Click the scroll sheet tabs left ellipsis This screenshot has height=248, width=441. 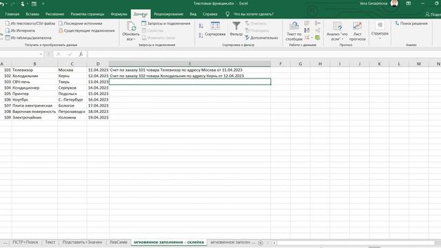5,242
